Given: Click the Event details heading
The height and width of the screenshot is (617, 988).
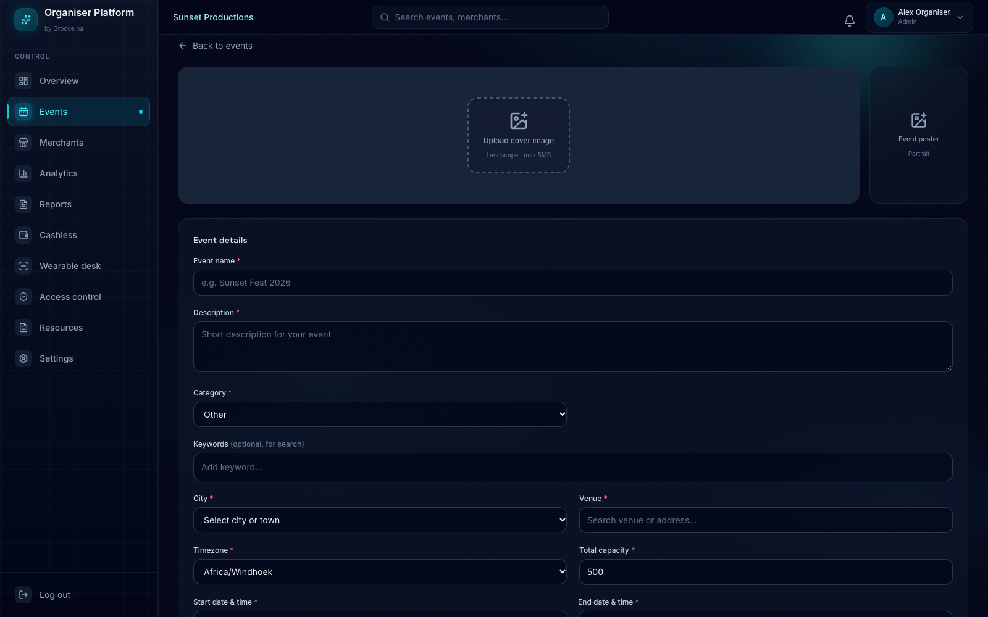Looking at the screenshot, I should click(220, 240).
